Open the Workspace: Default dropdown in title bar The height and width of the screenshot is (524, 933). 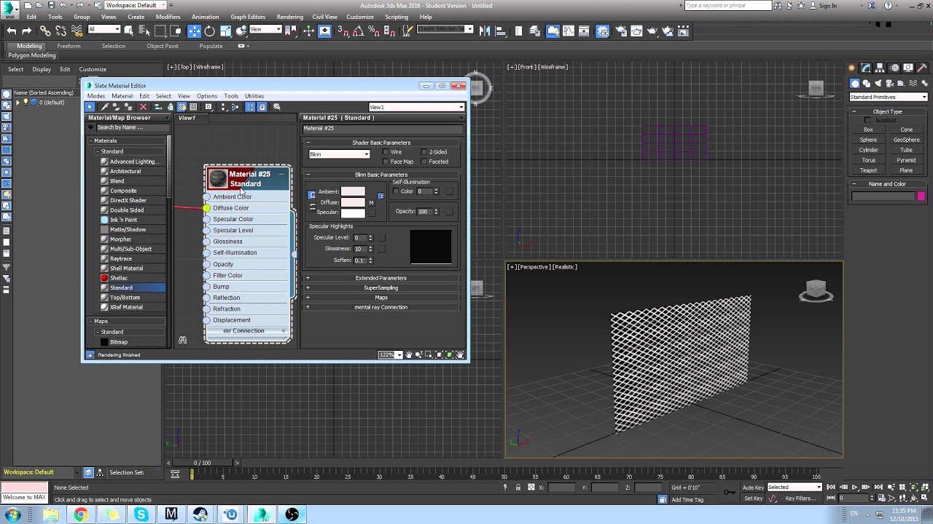135,5
